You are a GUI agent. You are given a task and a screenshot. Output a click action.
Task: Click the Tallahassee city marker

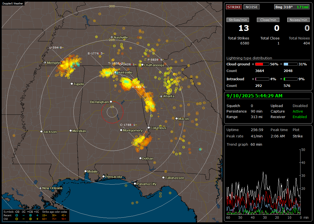click(163, 178)
